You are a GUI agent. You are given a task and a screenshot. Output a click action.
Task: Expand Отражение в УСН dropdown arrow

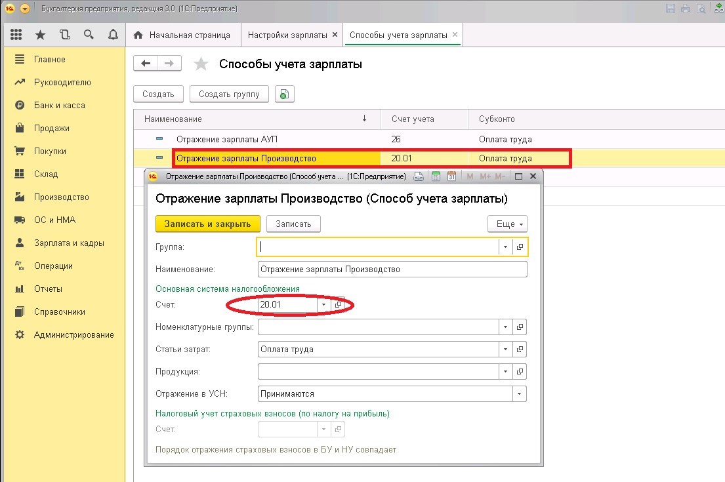point(519,393)
